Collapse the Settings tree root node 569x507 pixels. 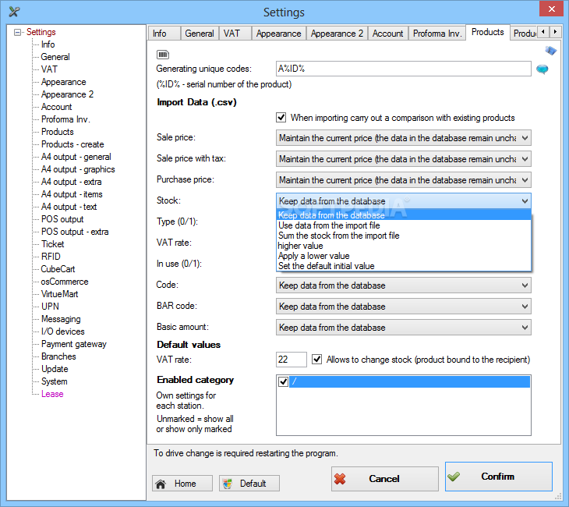point(17,32)
